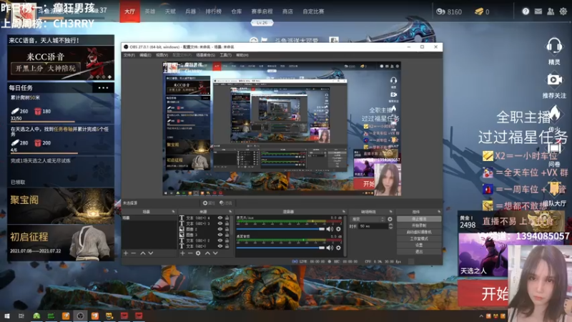Image resolution: width=572 pixels, height=322 pixels.
Task: Hide the 图像 3 source
Action: [220, 235]
